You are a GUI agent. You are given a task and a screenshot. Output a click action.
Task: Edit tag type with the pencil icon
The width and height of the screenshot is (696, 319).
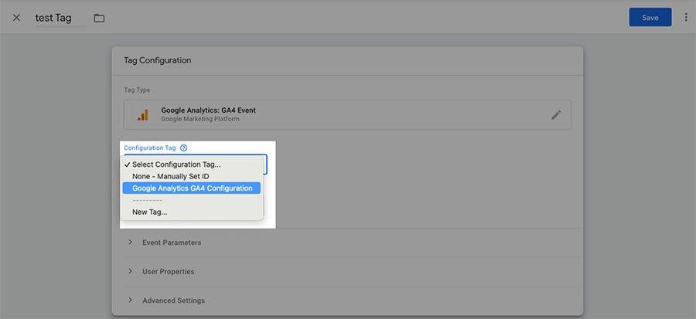click(x=556, y=115)
